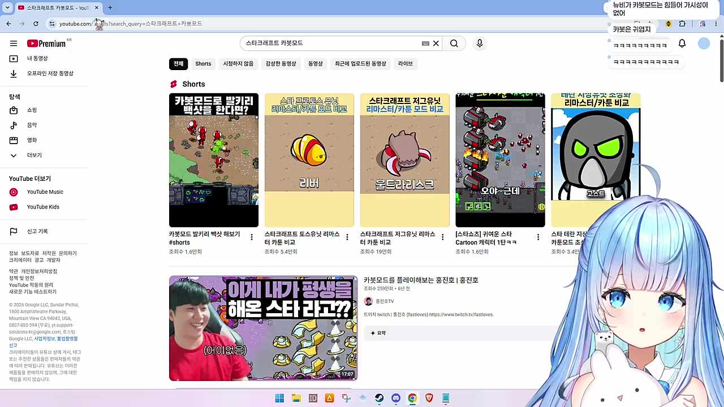This screenshot has width=724, height=407.
Task: Select the 시청하지 않음 filter chip
Action: (x=238, y=64)
